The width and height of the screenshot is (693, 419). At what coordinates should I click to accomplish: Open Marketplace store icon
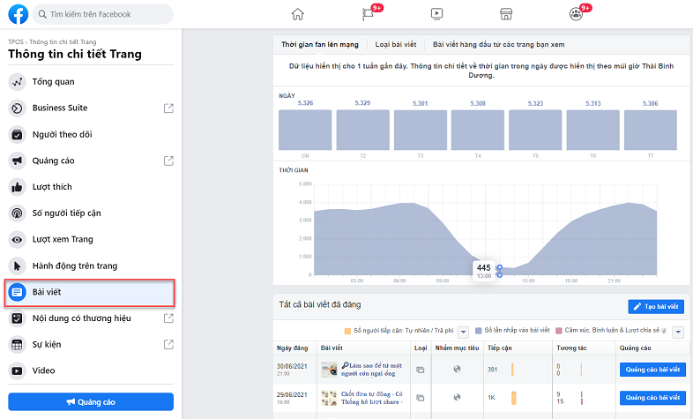coord(506,13)
